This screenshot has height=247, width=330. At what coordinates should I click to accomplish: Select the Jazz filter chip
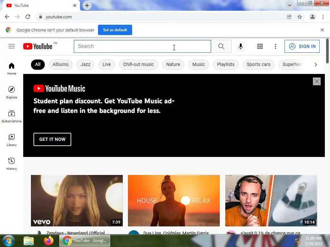point(85,64)
